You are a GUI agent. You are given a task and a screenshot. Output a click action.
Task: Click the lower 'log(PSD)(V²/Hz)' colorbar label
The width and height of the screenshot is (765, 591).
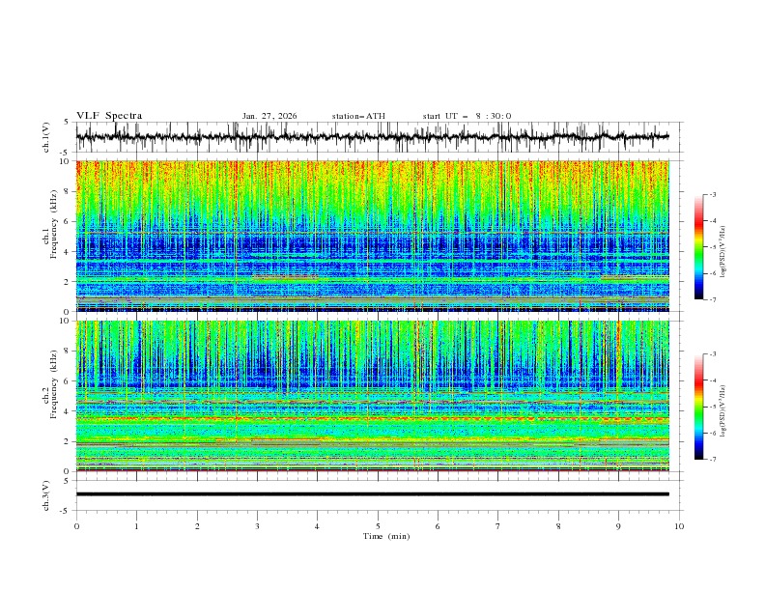(722, 410)
